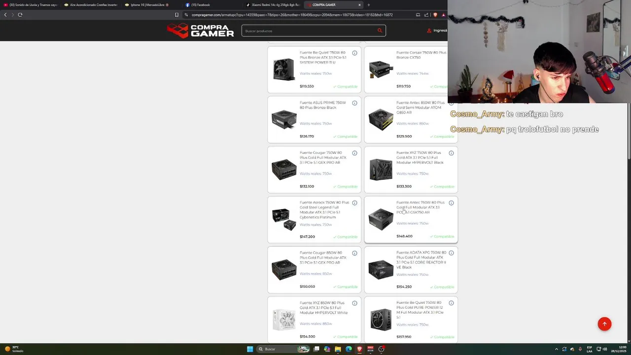Click the browser address bar URL
631x355 pixels.
[x=292, y=15]
